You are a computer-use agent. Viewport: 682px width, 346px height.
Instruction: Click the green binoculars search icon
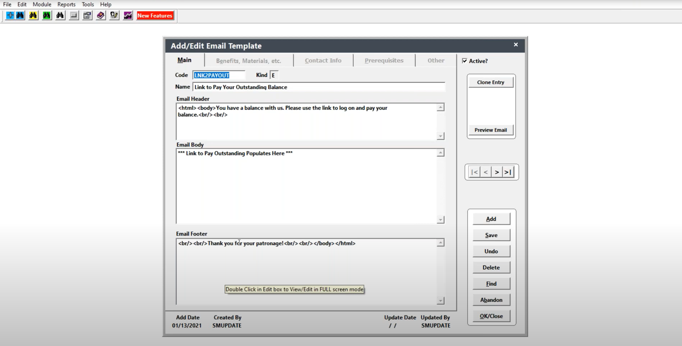46,15
